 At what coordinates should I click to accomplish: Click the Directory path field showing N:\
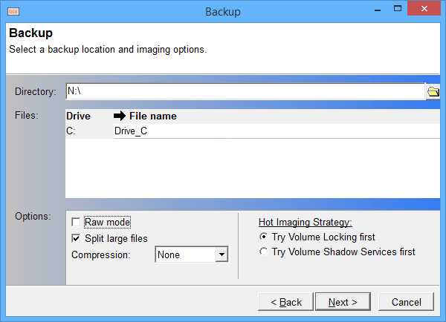[x=244, y=91]
